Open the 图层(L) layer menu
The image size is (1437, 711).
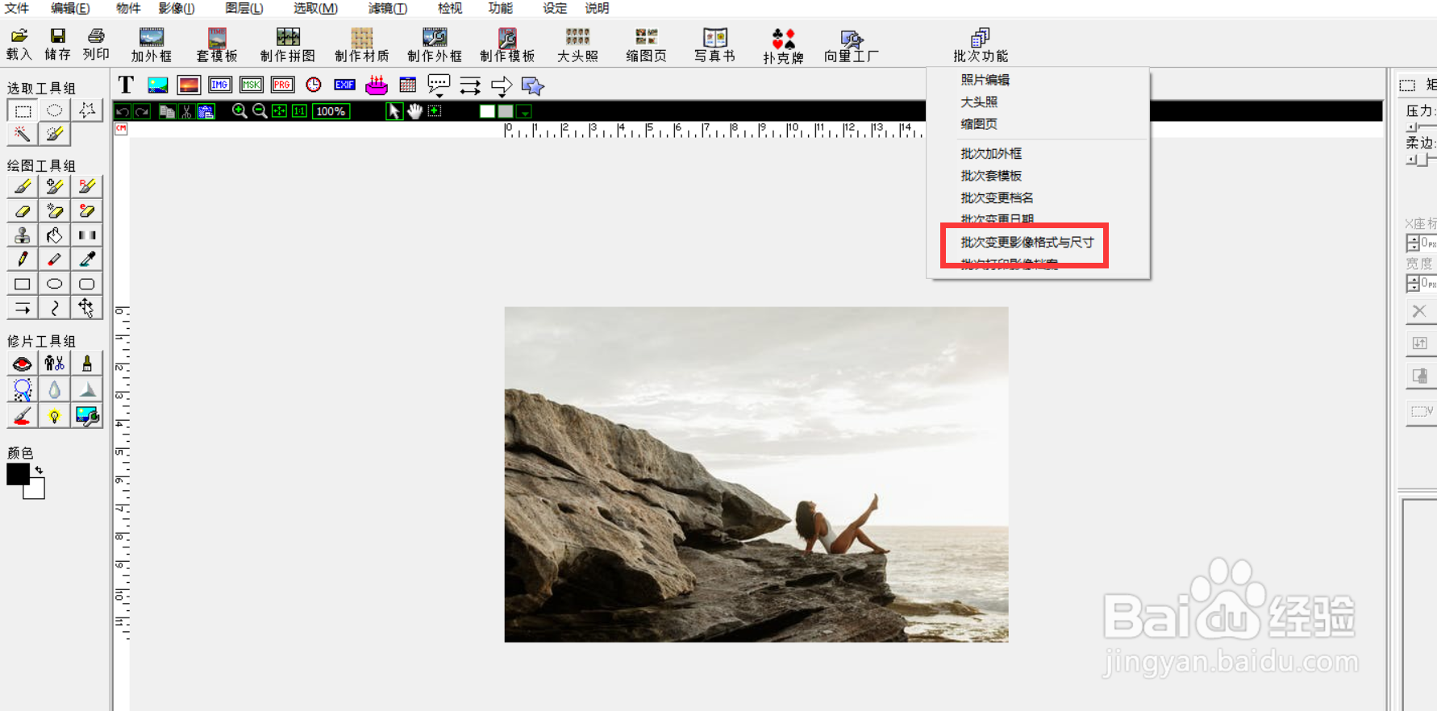coord(244,8)
